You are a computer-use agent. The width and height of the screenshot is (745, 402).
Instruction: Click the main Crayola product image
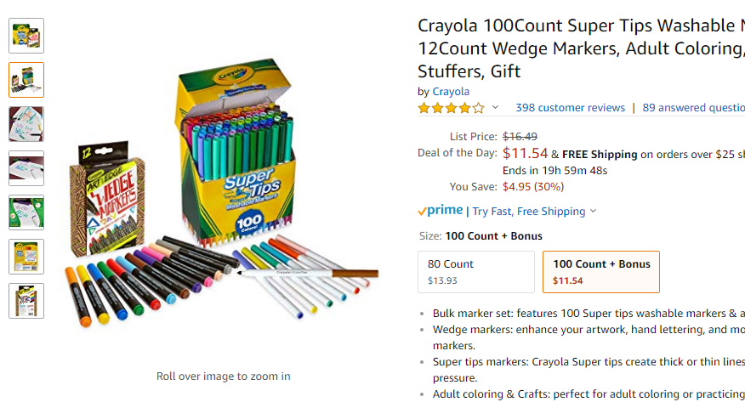222,194
